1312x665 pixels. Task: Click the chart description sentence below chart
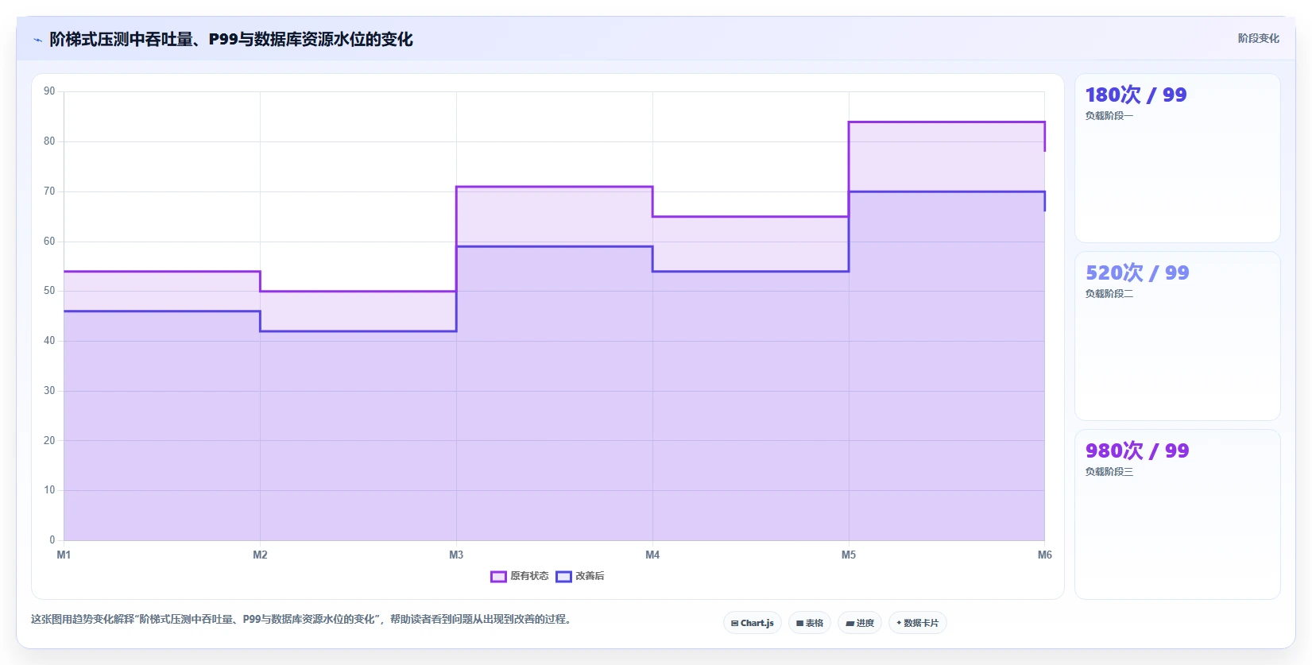point(300,620)
